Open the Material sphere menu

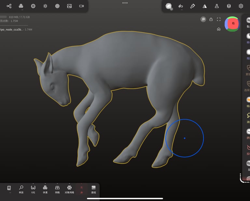(x=33, y=6)
